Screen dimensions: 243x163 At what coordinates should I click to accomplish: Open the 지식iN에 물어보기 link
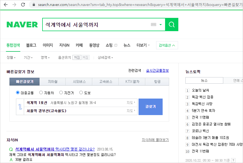click(x=155, y=140)
